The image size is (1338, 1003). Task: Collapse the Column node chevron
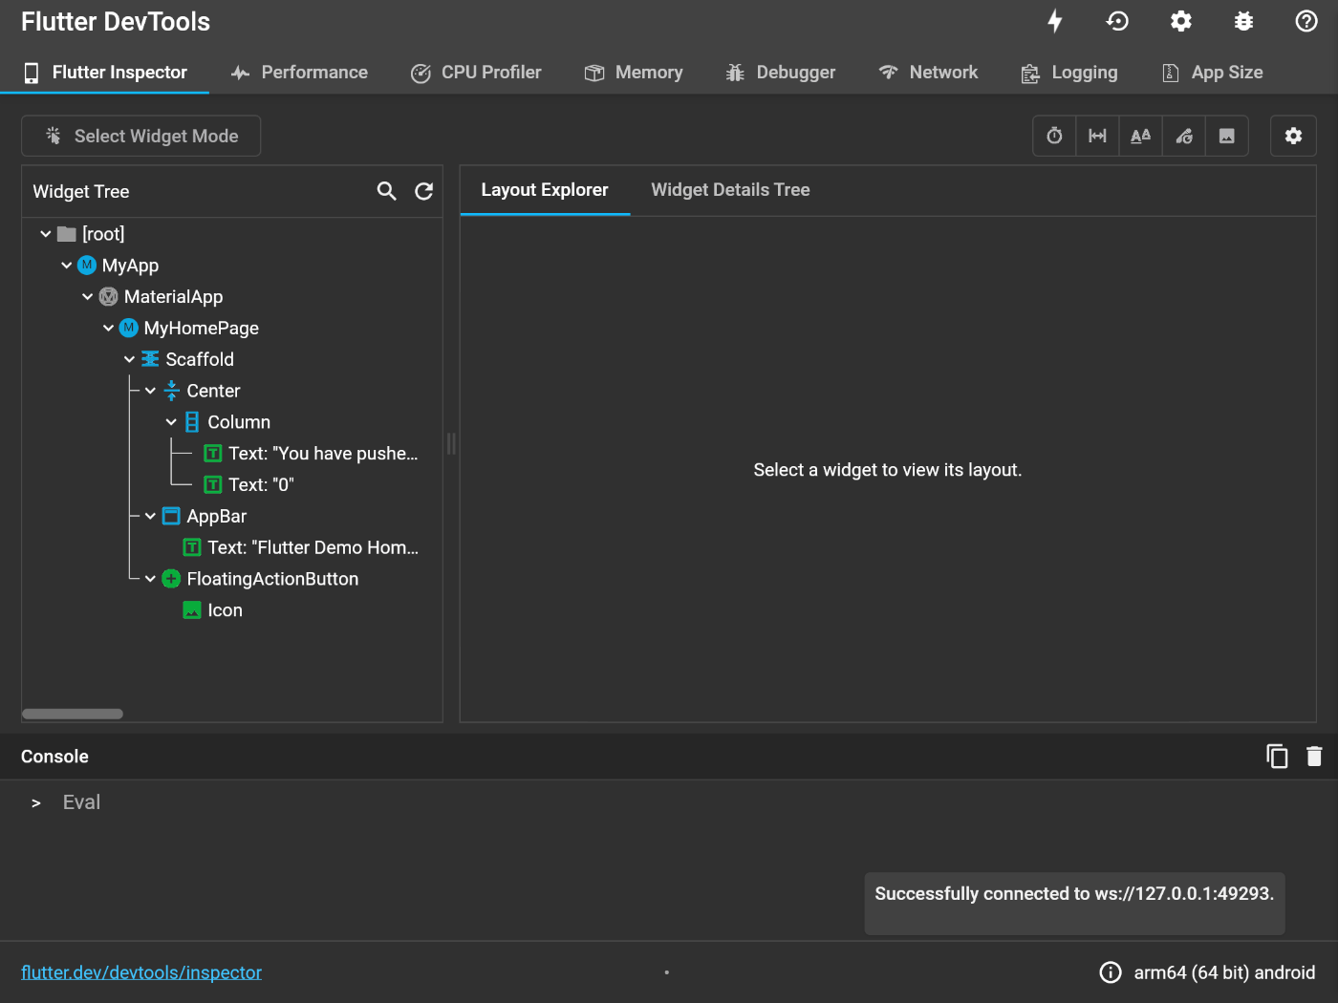pos(171,422)
